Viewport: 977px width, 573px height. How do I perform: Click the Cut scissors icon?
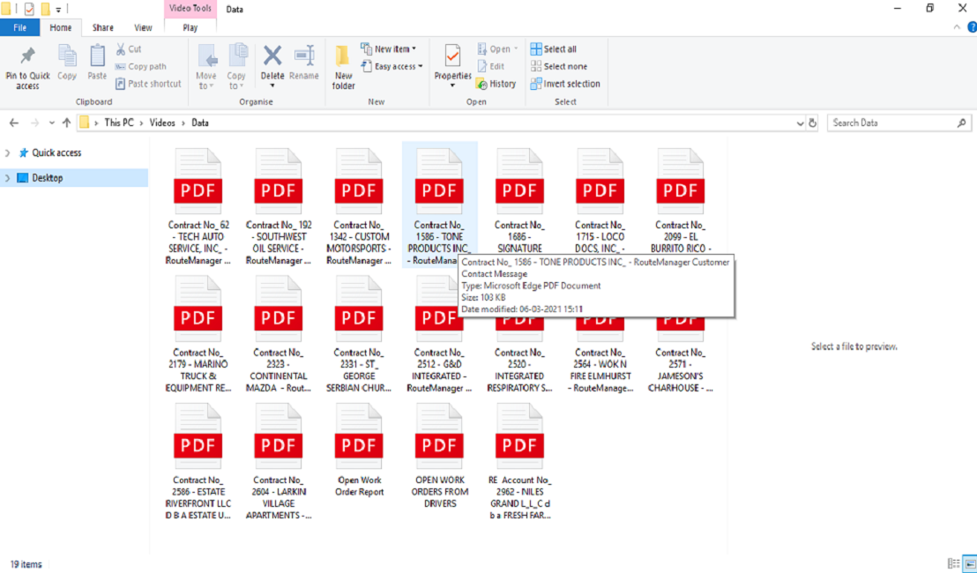[121, 48]
